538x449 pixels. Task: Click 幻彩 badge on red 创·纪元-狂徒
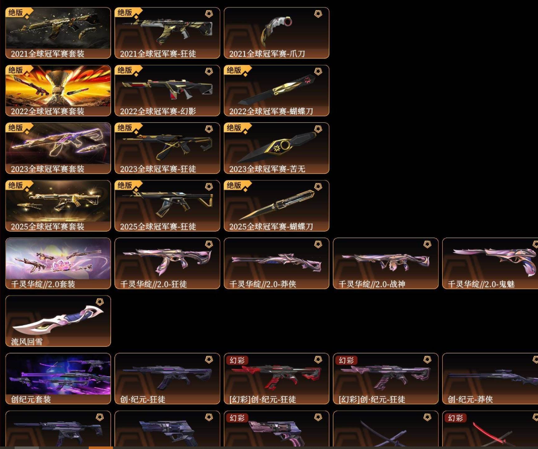tap(237, 360)
